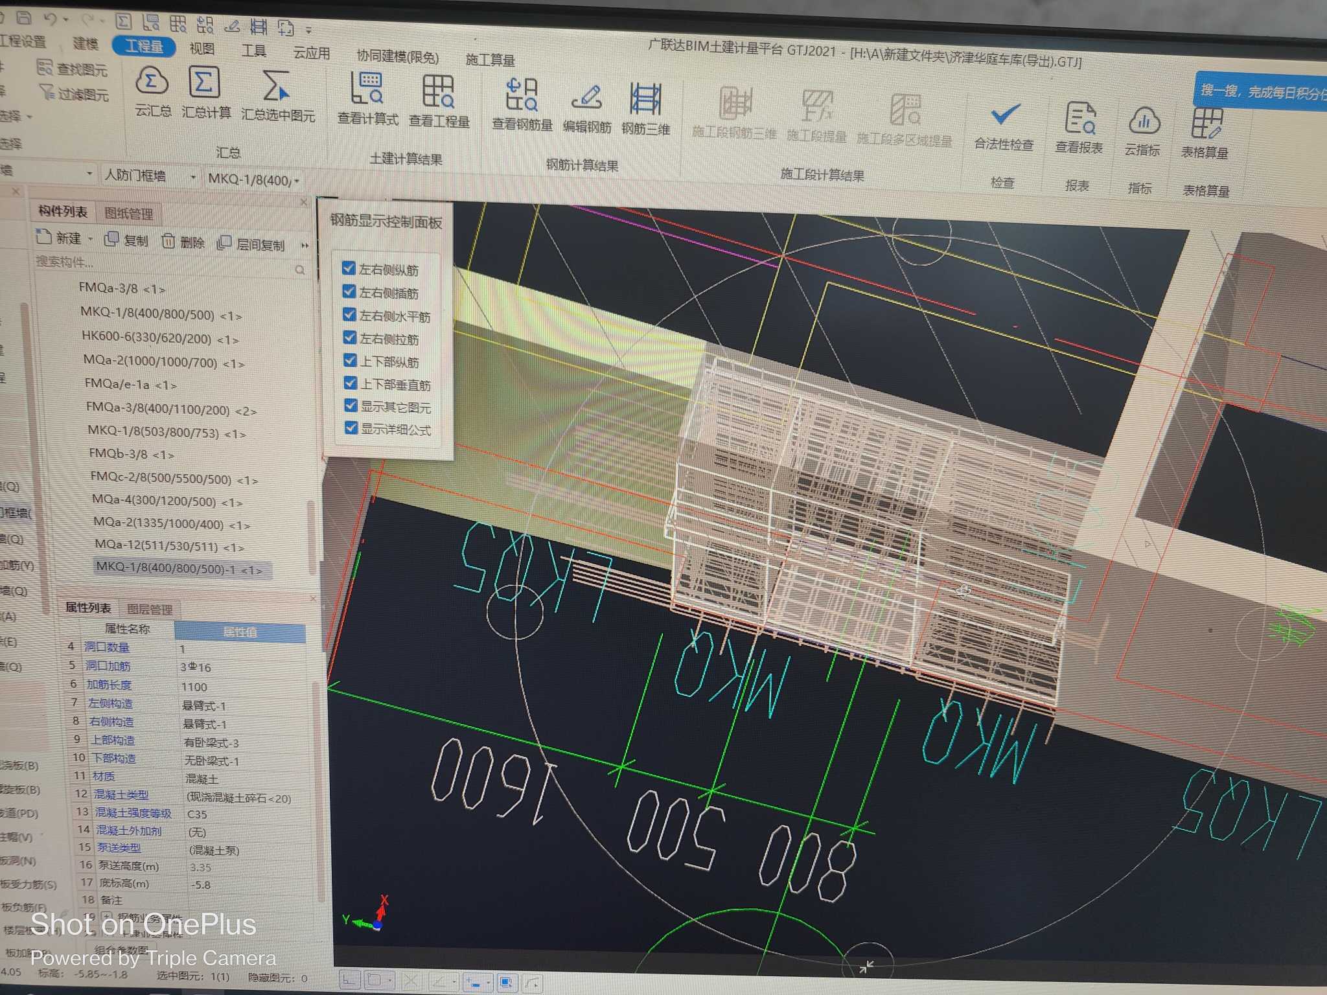
Task: Uncheck 左右侧纵筋 checkbox
Action: tap(349, 268)
